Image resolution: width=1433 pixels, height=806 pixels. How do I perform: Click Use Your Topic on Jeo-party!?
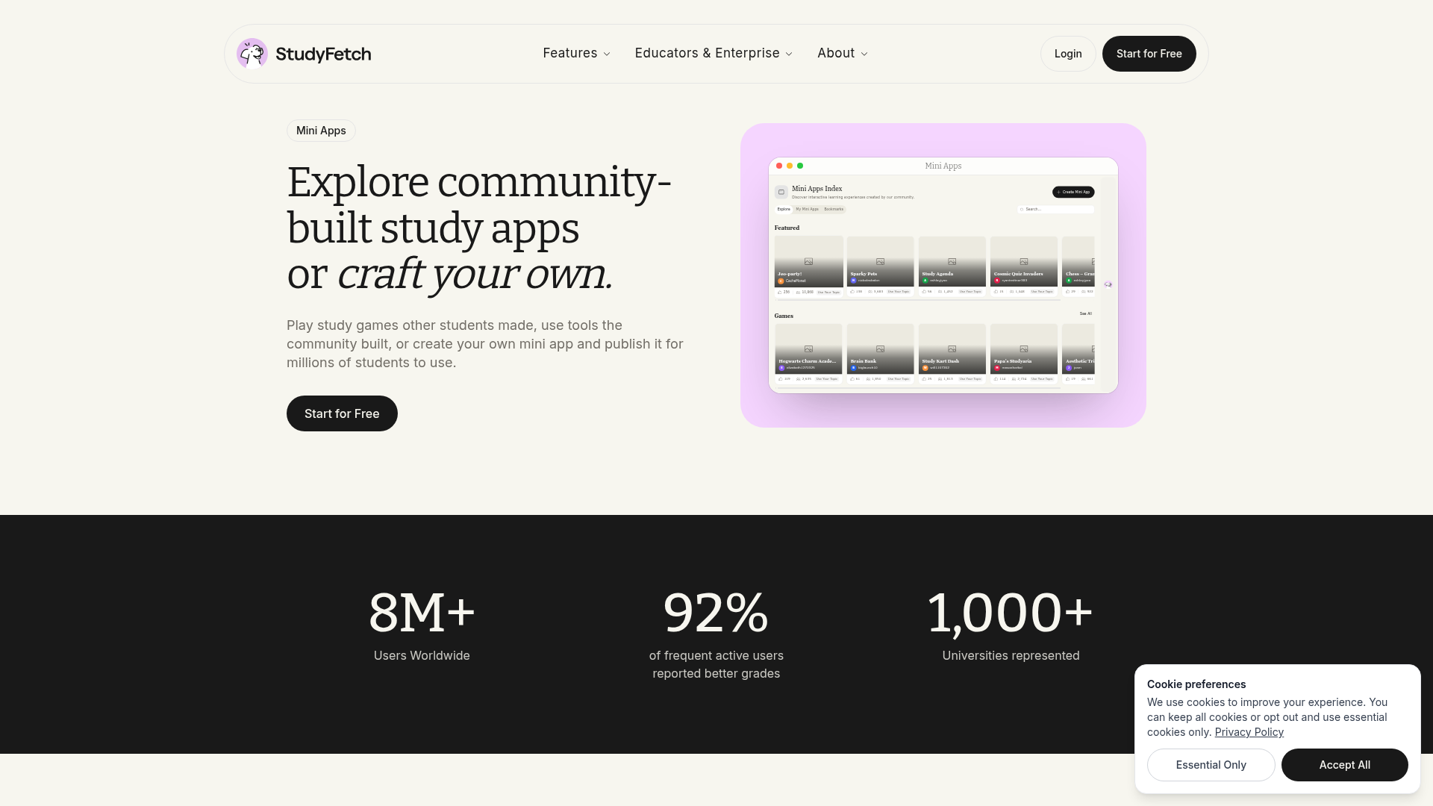coord(828,292)
